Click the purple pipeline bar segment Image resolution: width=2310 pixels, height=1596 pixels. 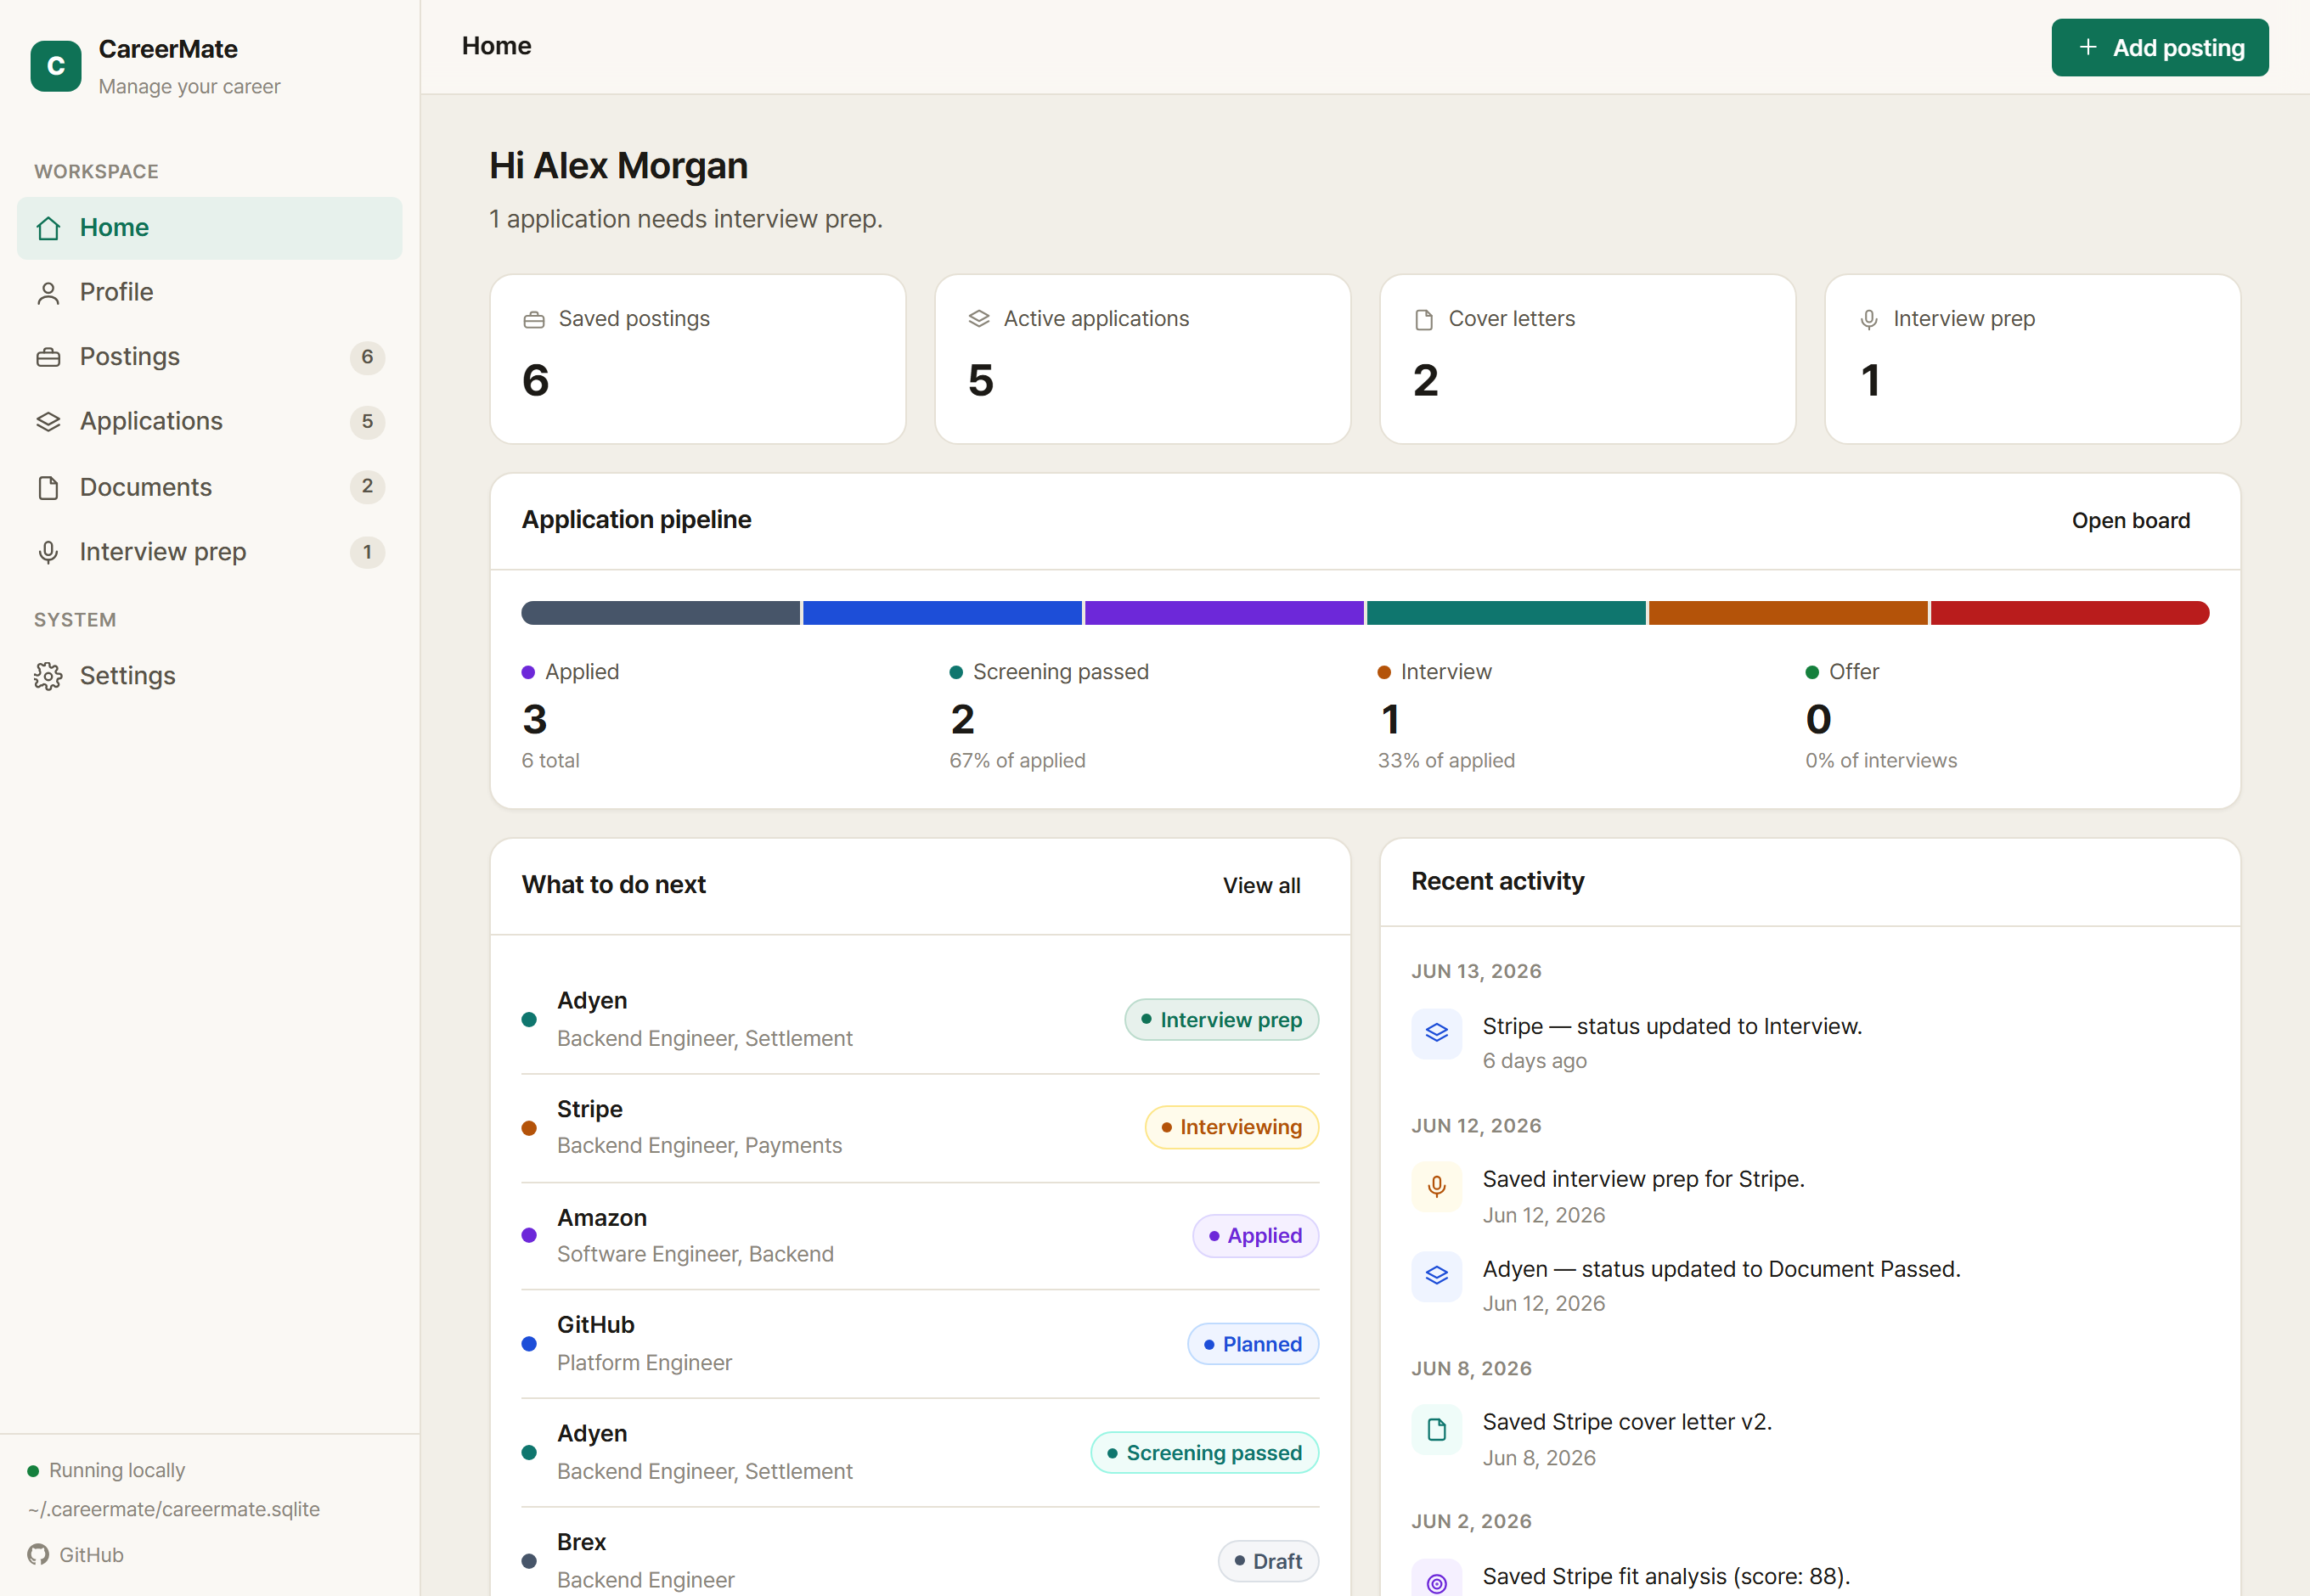(x=1225, y=613)
